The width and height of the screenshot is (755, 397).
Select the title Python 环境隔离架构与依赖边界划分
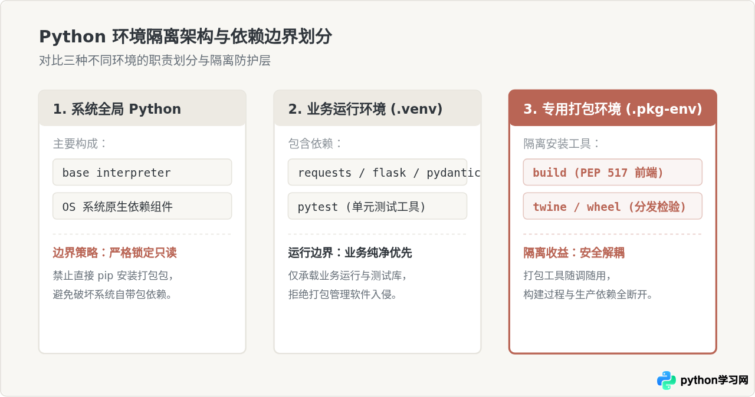pyautogui.click(x=185, y=37)
